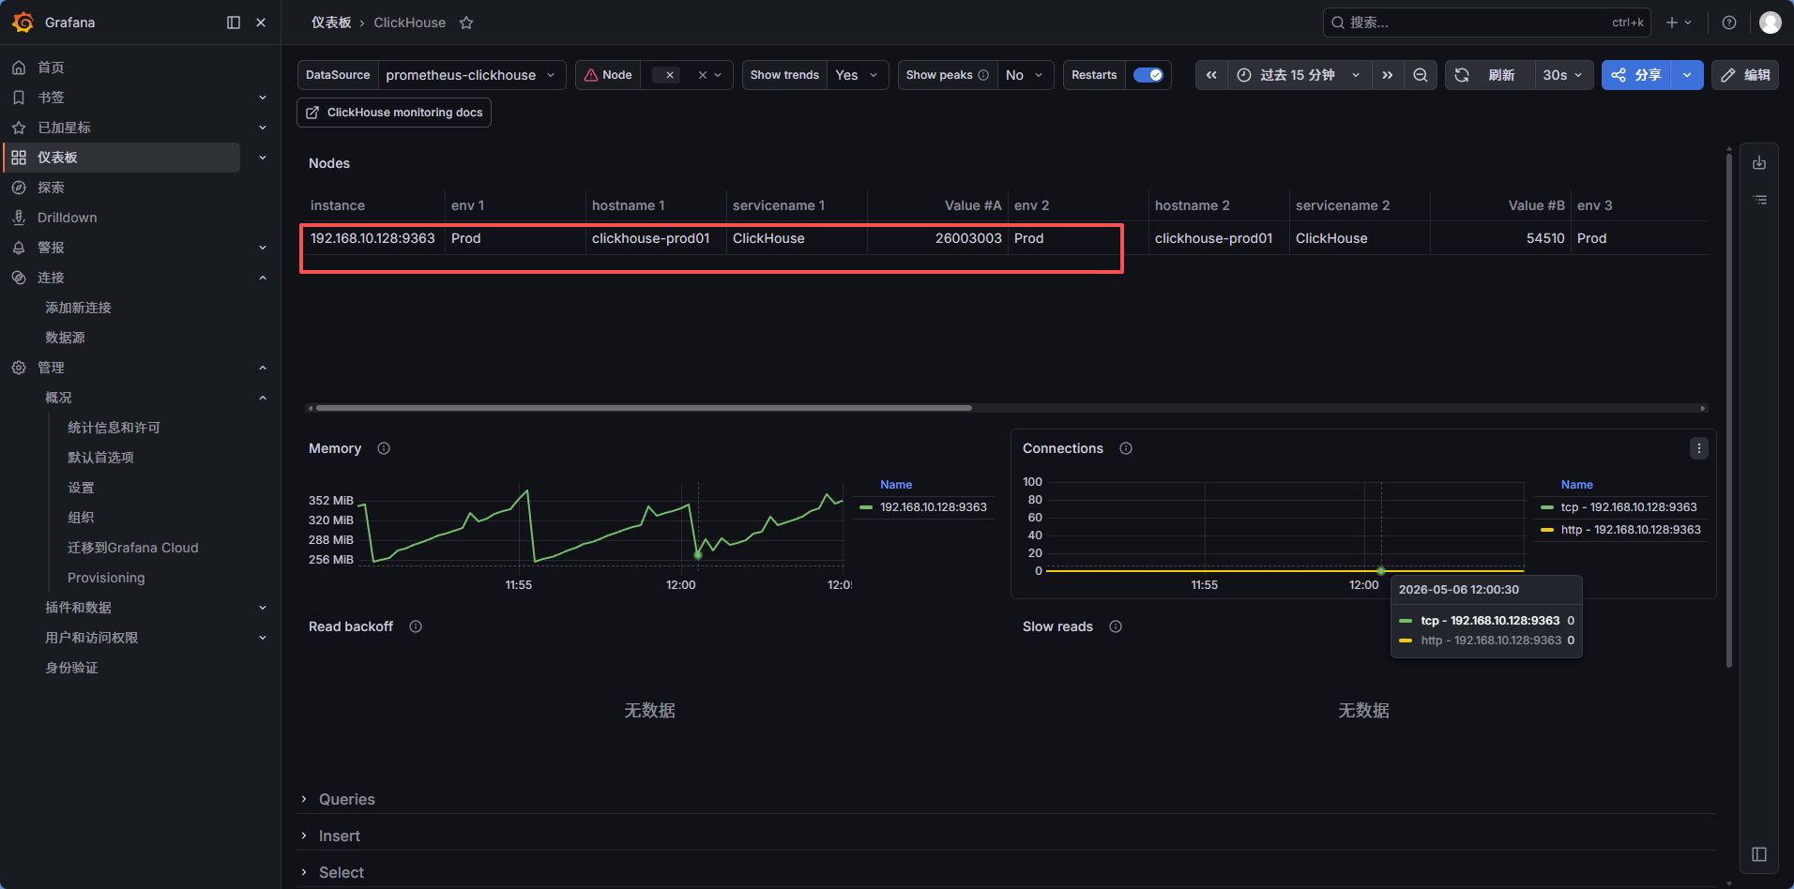Expand the 插件和数据 sidebar section
1794x889 pixels.
263,608
